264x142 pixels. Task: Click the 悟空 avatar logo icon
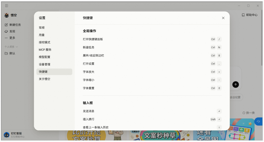(6, 15)
